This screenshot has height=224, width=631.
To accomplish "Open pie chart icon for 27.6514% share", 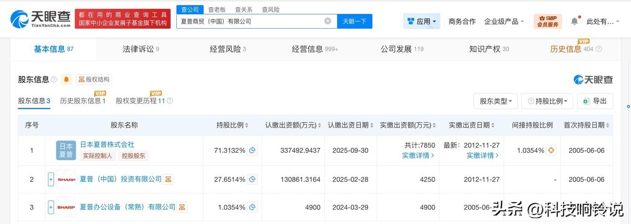I will pos(252,179).
